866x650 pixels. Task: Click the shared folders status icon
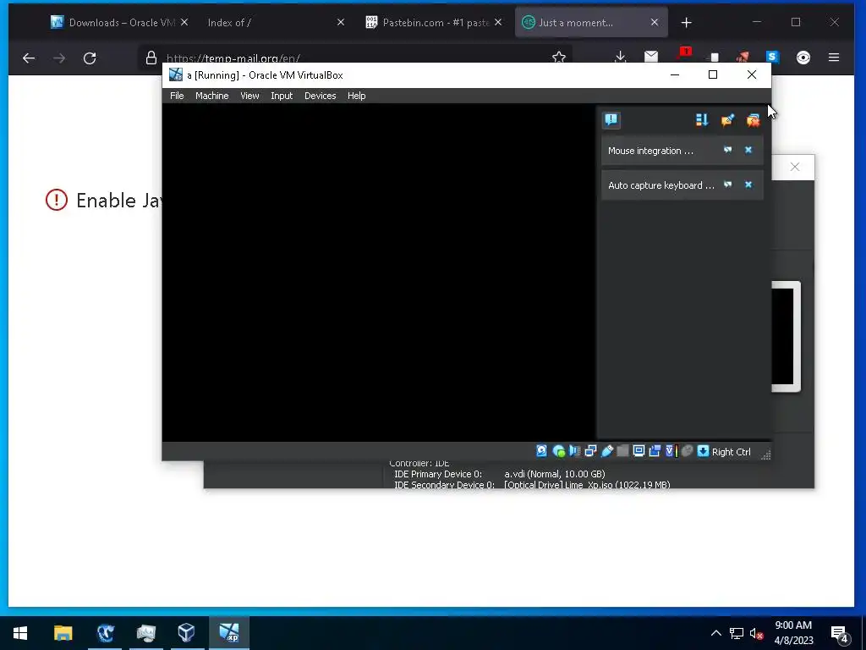(x=622, y=451)
